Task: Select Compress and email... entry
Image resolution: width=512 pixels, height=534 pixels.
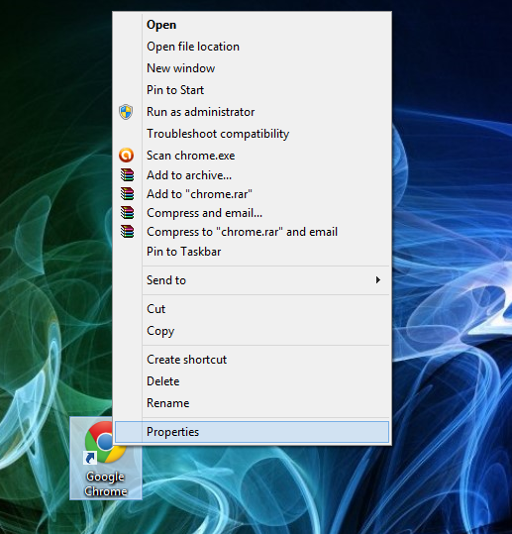Action: [x=252, y=213]
